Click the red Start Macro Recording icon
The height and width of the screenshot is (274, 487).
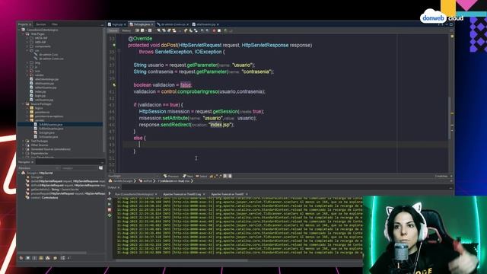[214, 30]
